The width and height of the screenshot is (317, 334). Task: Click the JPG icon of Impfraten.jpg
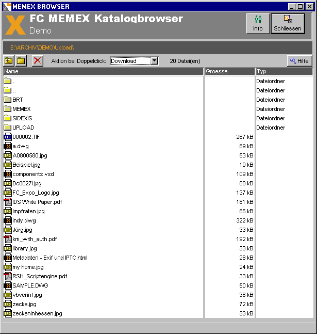pyautogui.click(x=8, y=211)
